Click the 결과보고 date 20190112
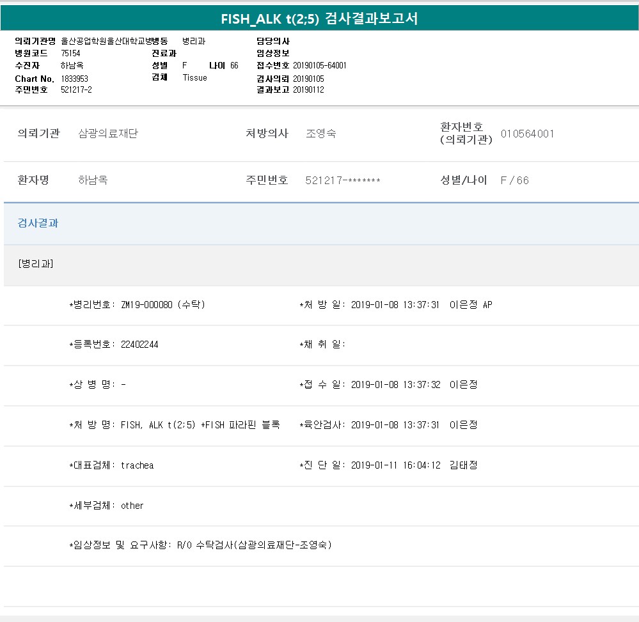639x622 pixels. point(308,90)
